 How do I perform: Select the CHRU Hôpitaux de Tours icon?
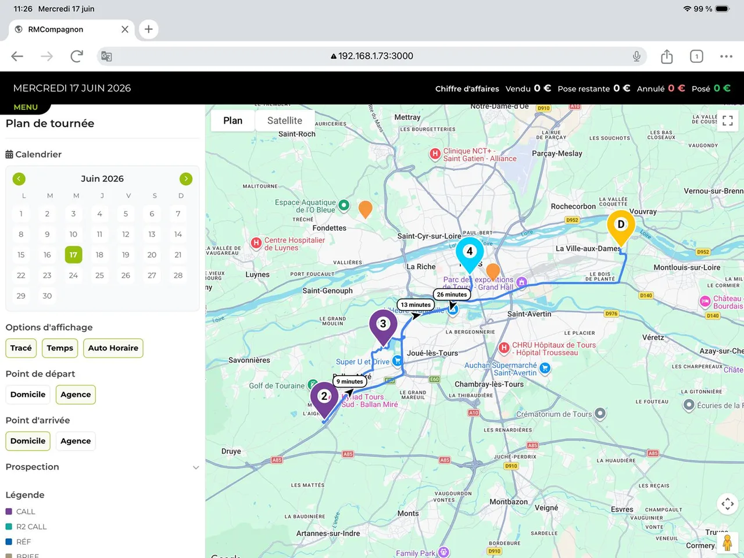(504, 348)
